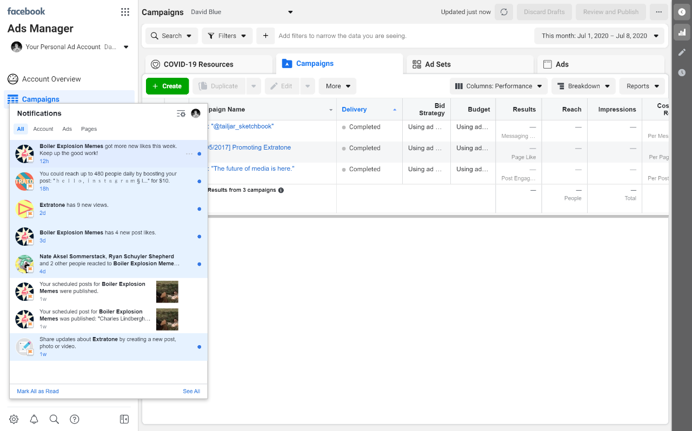Open notification settings icon in Notifications panel
692x431 pixels.
(x=181, y=113)
